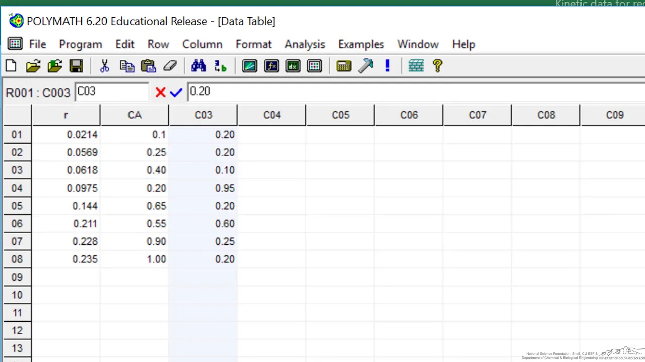Screen dimensions: 645x362
Task: Click the empty C04 cell in row 01
Action: 272,135
